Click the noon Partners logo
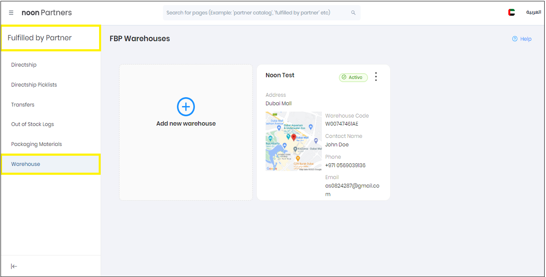The width and height of the screenshot is (546, 277). click(x=47, y=13)
